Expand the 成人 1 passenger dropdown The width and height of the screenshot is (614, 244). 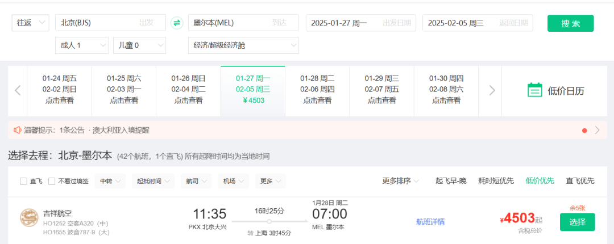(x=81, y=45)
